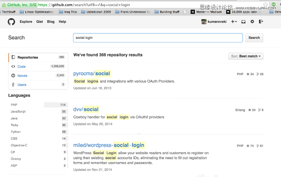The width and height of the screenshot is (281, 177).
Task: Open 10,000 apps later bookmark
Action: pyautogui.click(x=244, y=12)
